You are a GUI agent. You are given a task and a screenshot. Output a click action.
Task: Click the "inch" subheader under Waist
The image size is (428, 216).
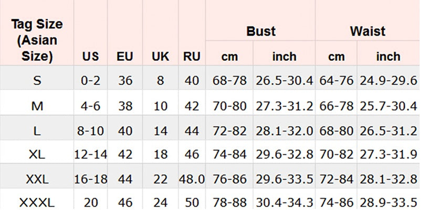tap(388, 56)
